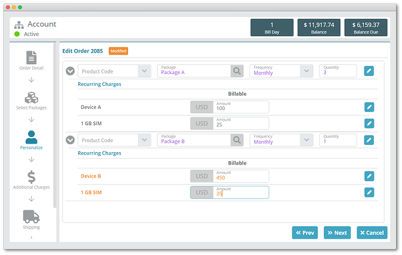Open Product Code dropdown for Package B

(145, 140)
